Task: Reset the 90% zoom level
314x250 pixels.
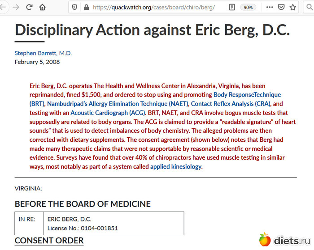Action: (247, 7)
